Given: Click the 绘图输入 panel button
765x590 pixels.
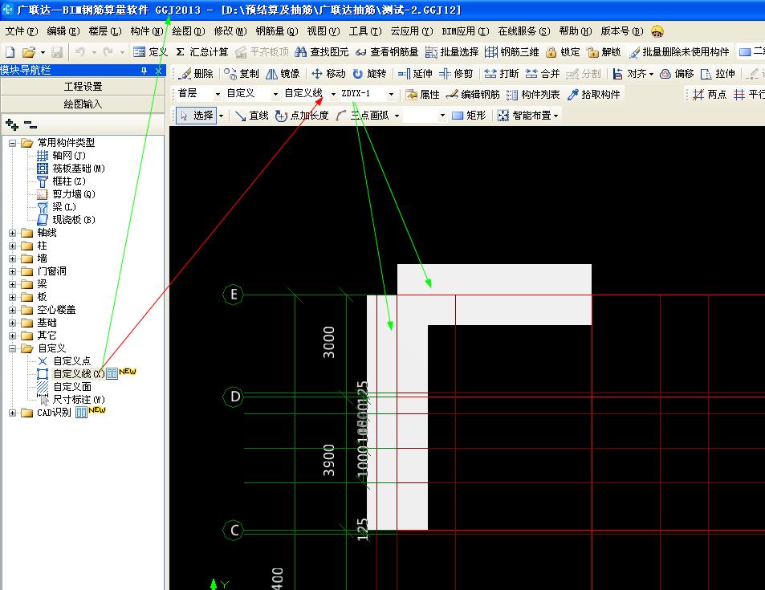Looking at the screenshot, I should [x=83, y=104].
